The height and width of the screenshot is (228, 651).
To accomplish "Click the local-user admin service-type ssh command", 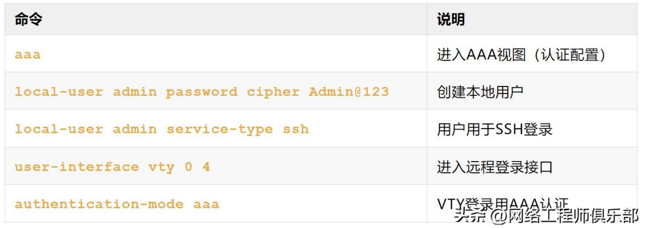I will 162,130.
